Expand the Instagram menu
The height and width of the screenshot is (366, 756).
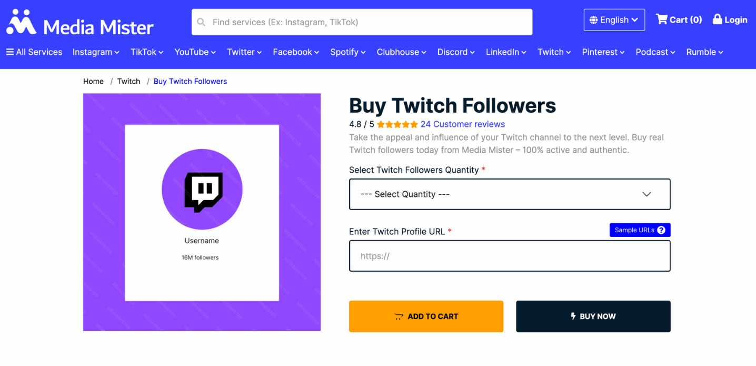96,52
